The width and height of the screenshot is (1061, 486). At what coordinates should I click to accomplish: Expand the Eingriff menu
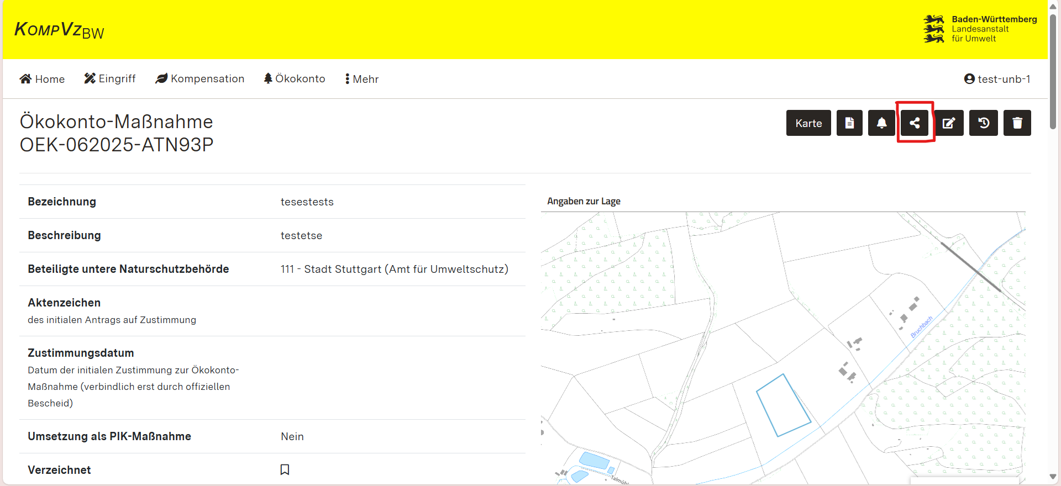pyautogui.click(x=110, y=79)
